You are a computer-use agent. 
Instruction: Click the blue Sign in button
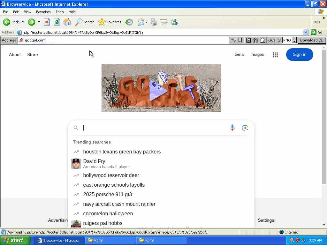coord(300,54)
